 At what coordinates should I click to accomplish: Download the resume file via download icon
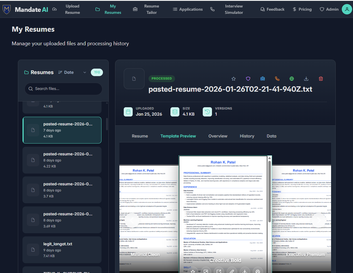[306, 78]
